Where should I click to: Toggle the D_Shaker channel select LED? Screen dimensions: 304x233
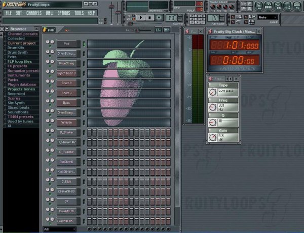click(x=84, y=133)
